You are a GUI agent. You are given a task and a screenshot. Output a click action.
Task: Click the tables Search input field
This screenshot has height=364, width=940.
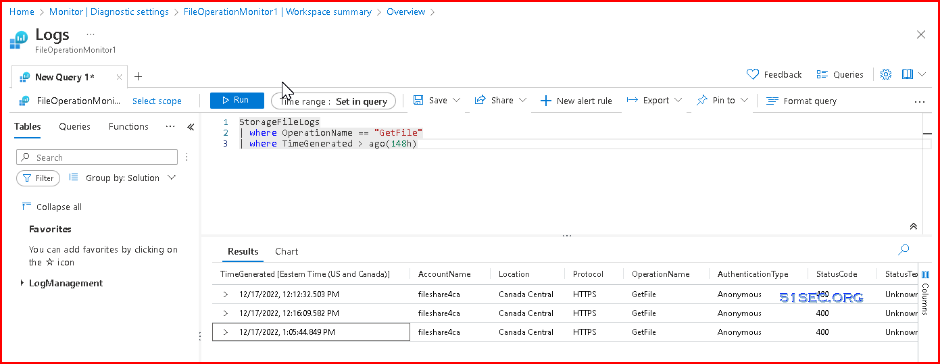tap(97, 157)
